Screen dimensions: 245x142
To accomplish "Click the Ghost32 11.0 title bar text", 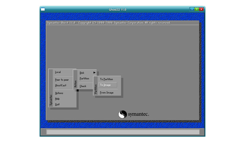I will click(x=118, y=10).
